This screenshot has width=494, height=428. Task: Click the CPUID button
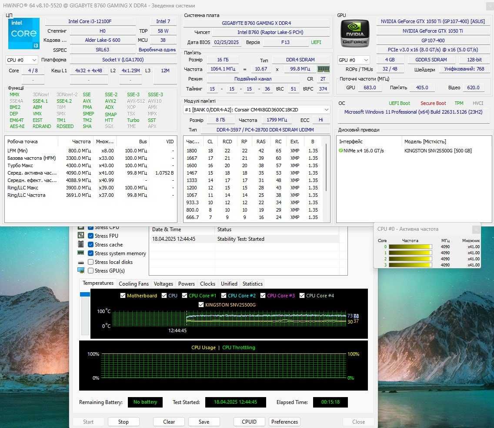tap(249, 422)
